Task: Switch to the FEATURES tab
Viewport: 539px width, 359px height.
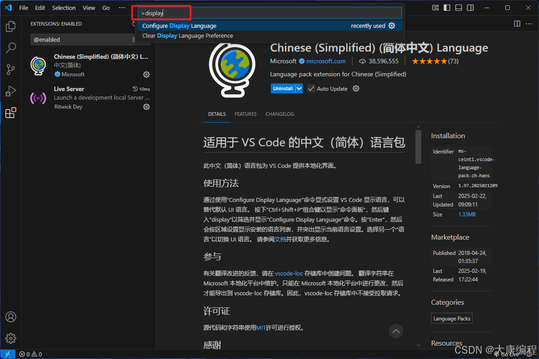Action: point(245,114)
